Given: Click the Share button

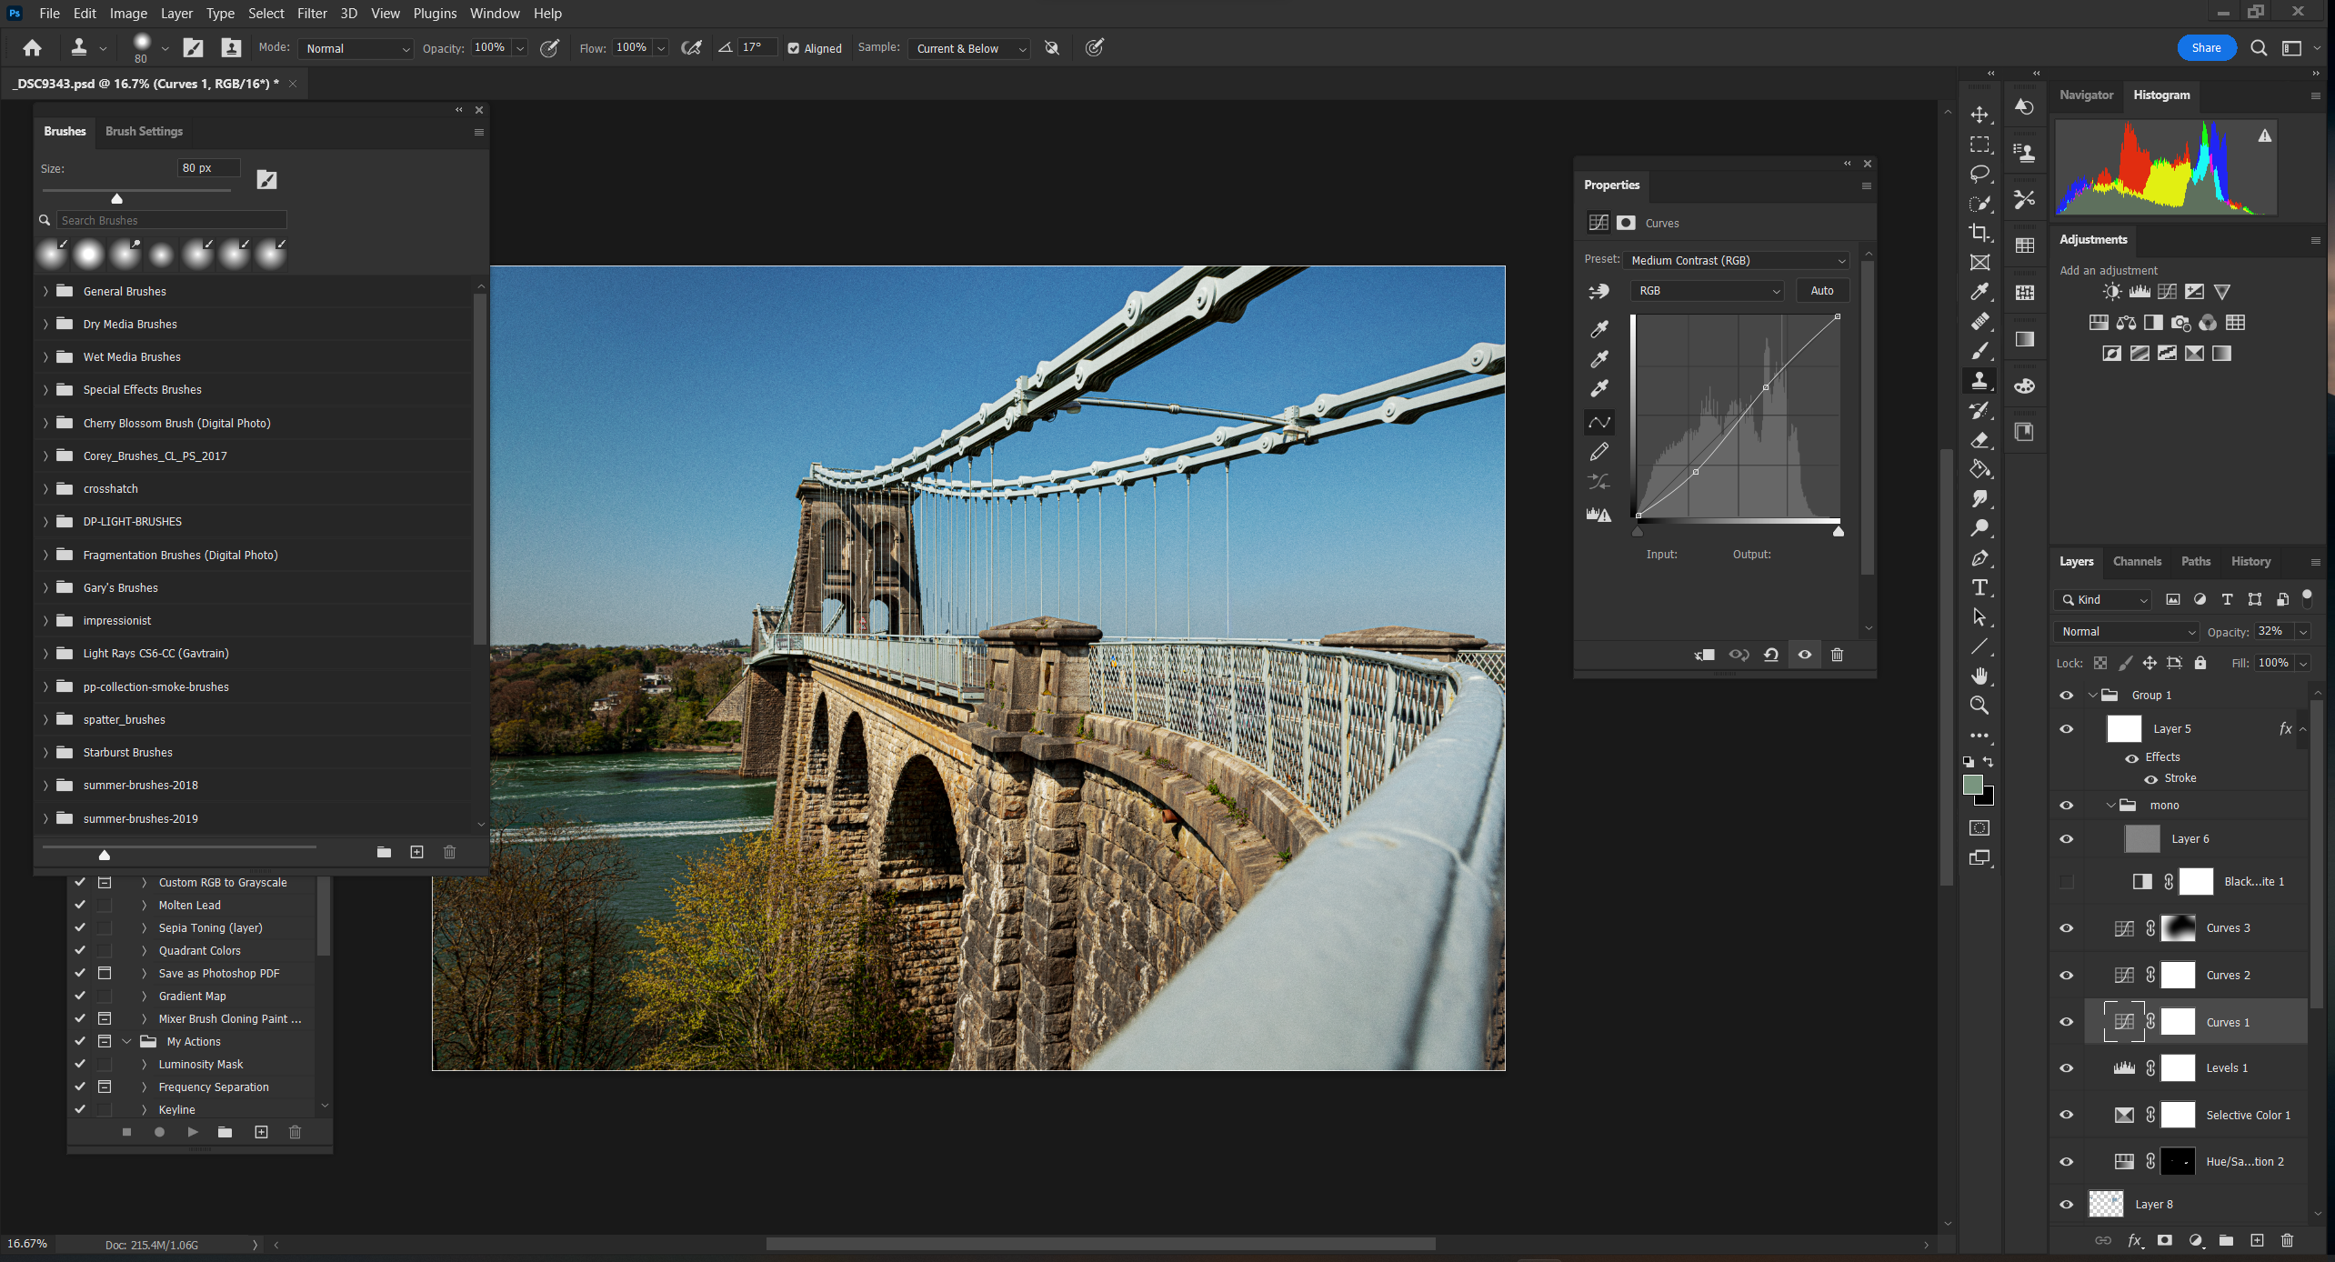Looking at the screenshot, I should pyautogui.click(x=2206, y=48).
